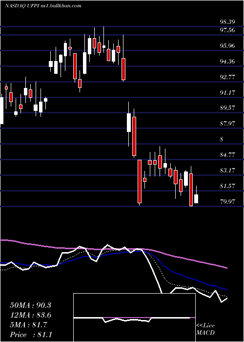
Task: Select the 79.97 price axis label
Action: (227, 201)
